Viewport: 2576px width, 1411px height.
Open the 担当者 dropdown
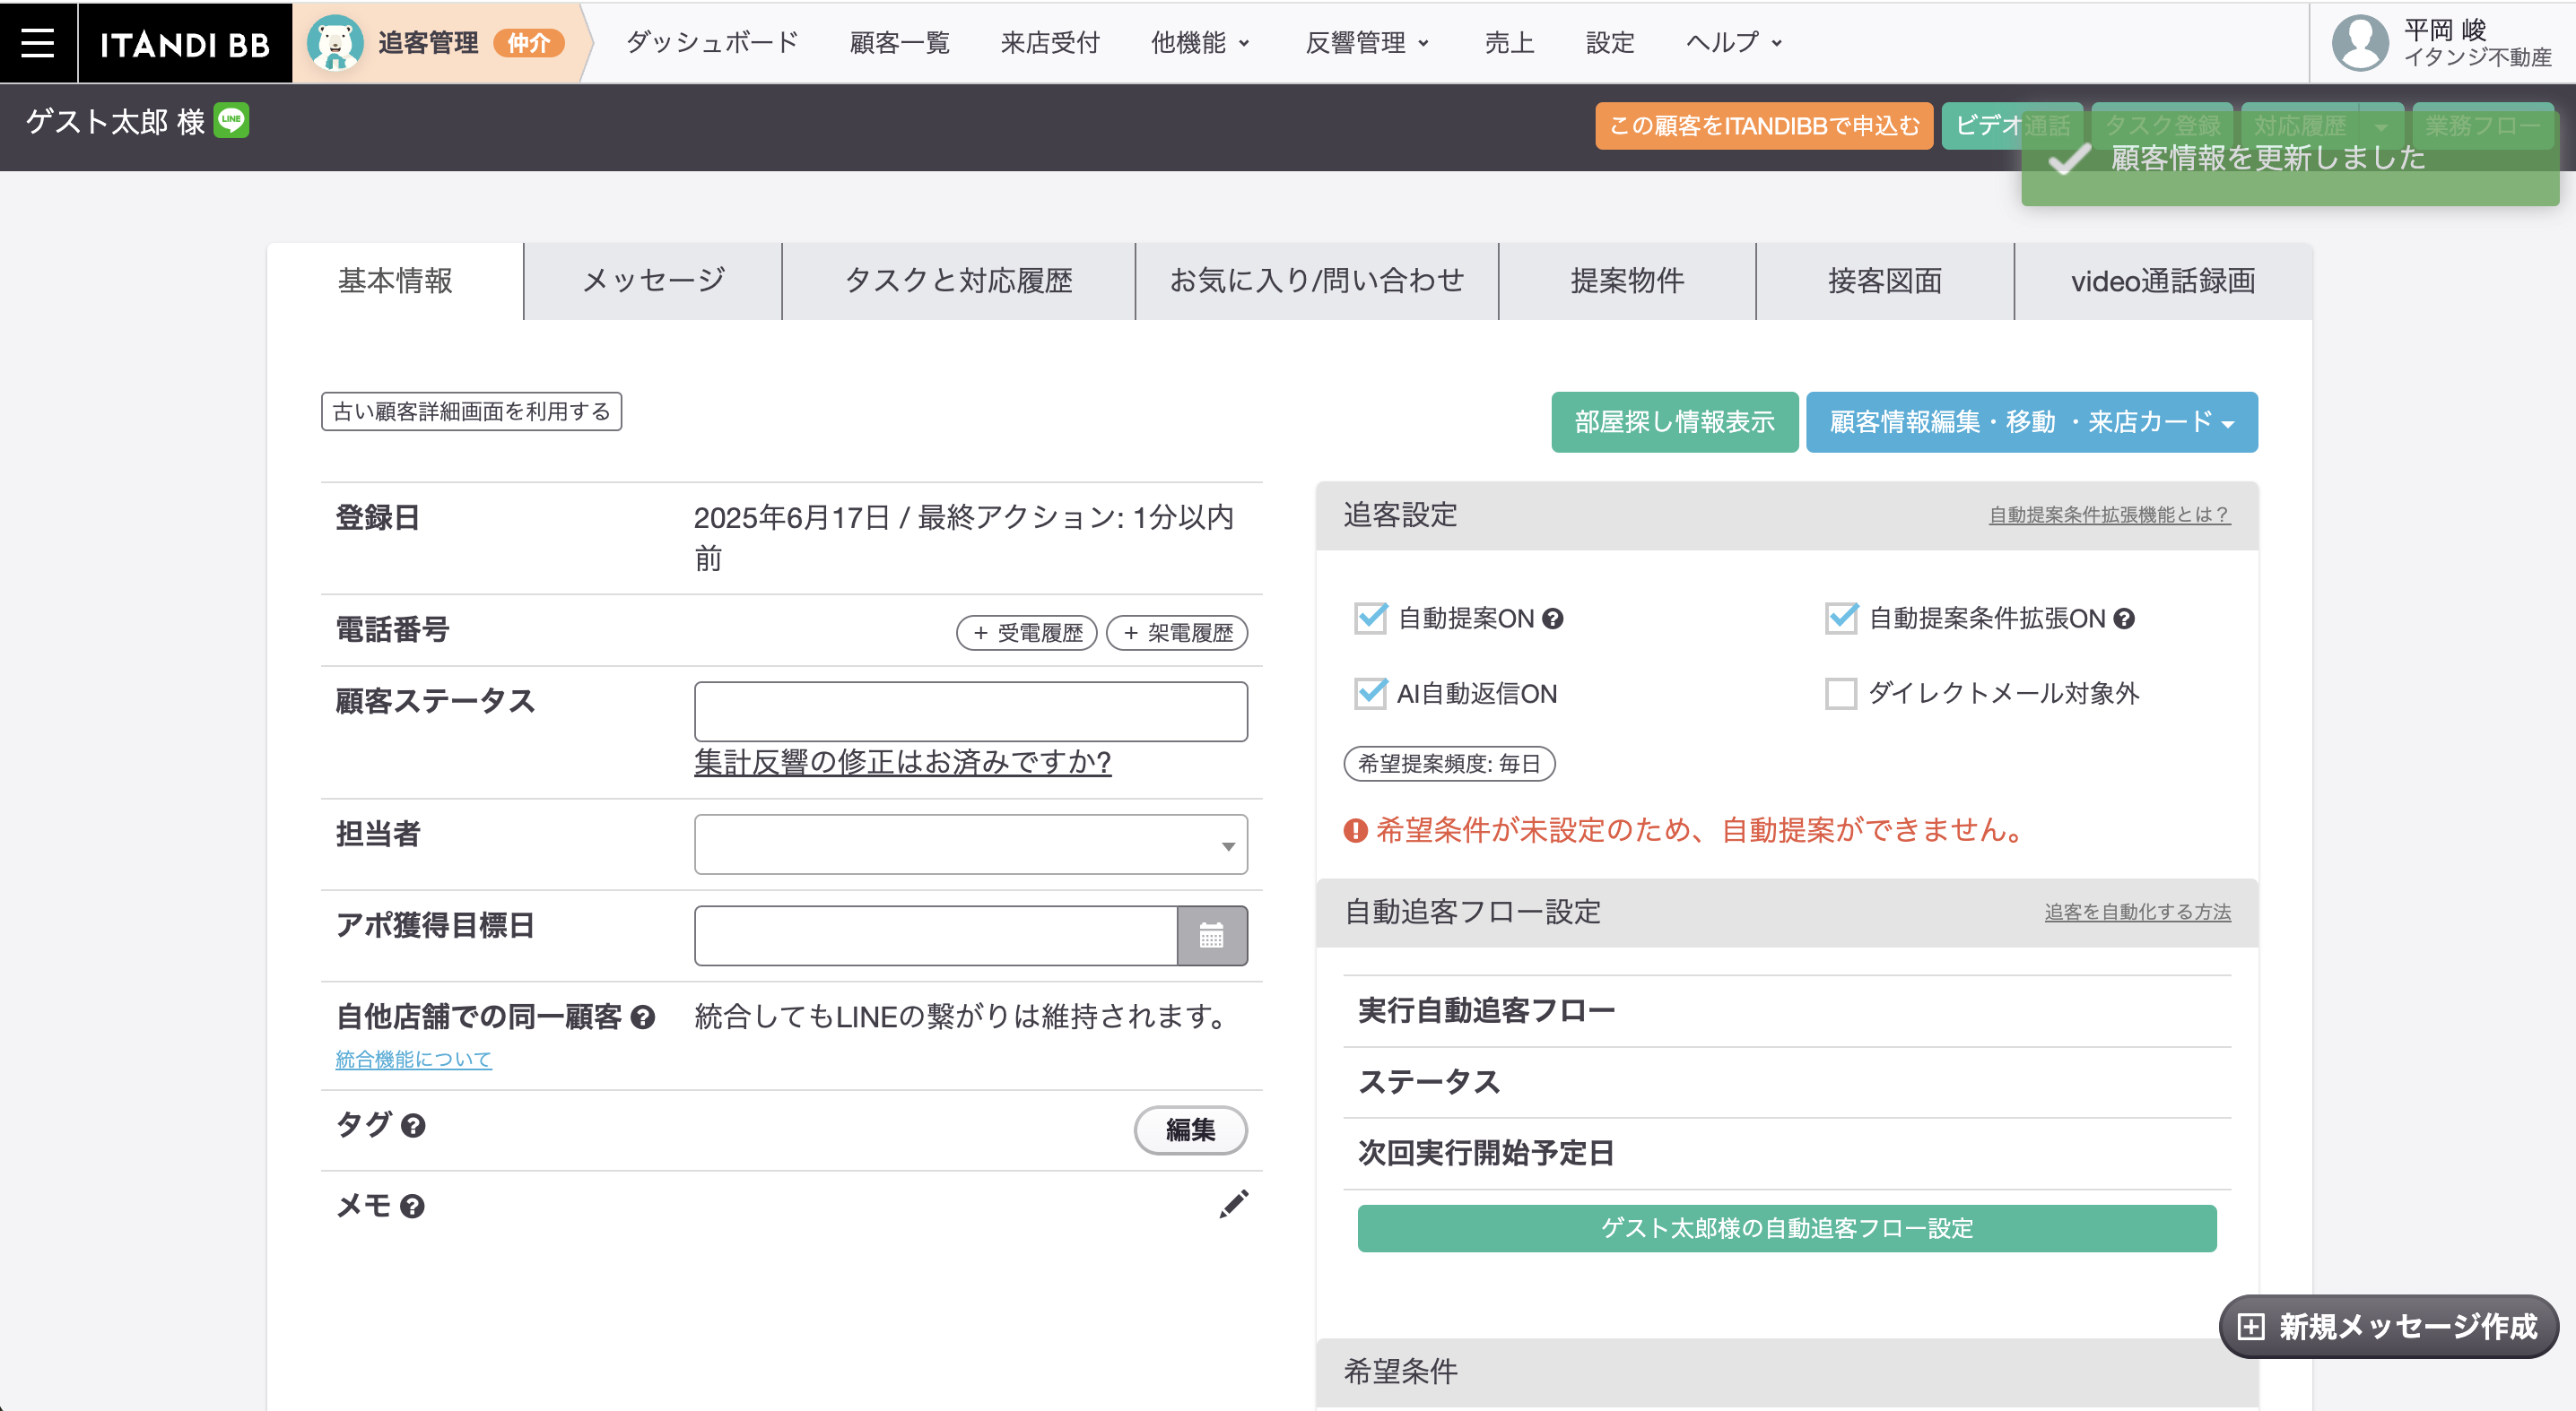tap(970, 844)
